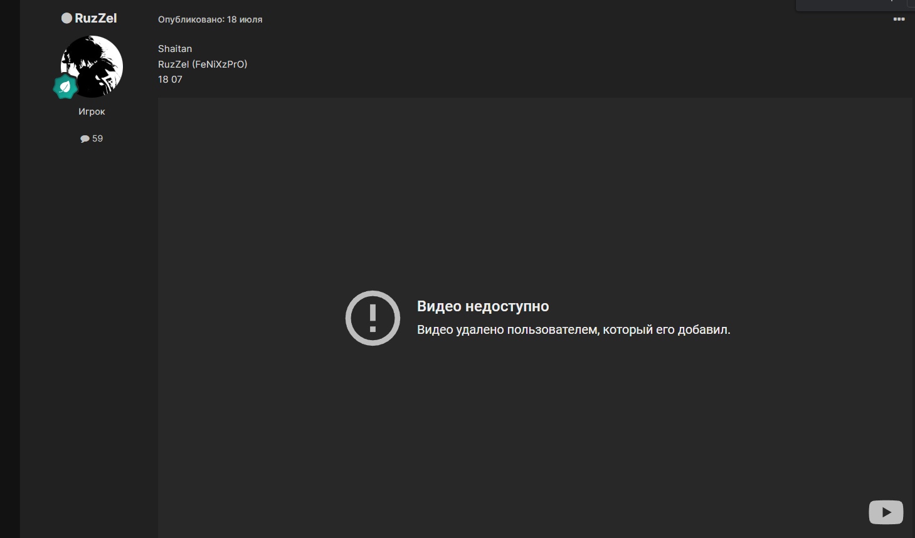Click the popup panel at the top right
Image resolution: width=915 pixels, height=538 pixels.
854,5
